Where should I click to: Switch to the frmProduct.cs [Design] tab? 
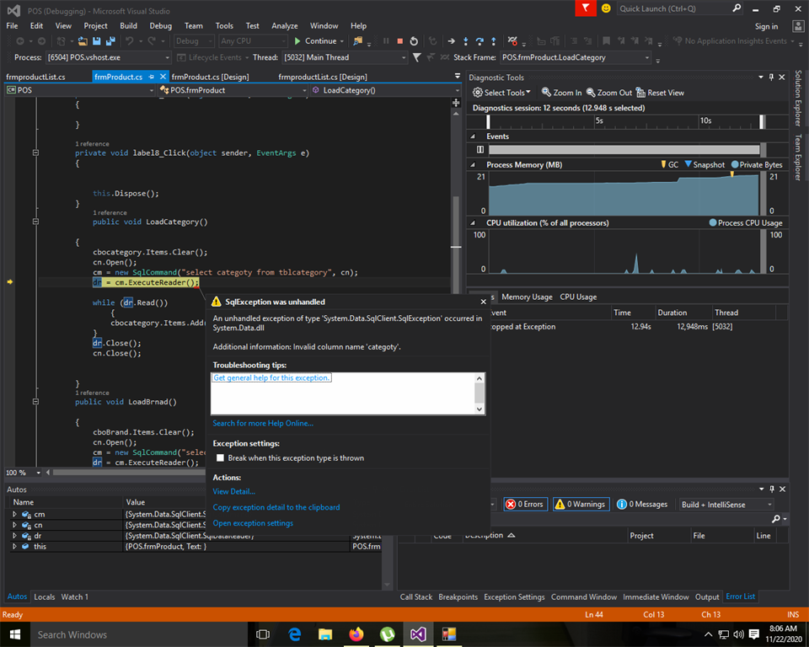point(210,77)
